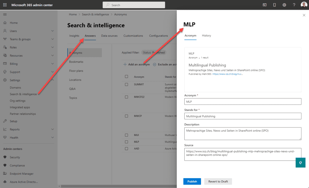The image size is (309, 188).
Task: Close the MLP details panel
Action: coord(304,15)
